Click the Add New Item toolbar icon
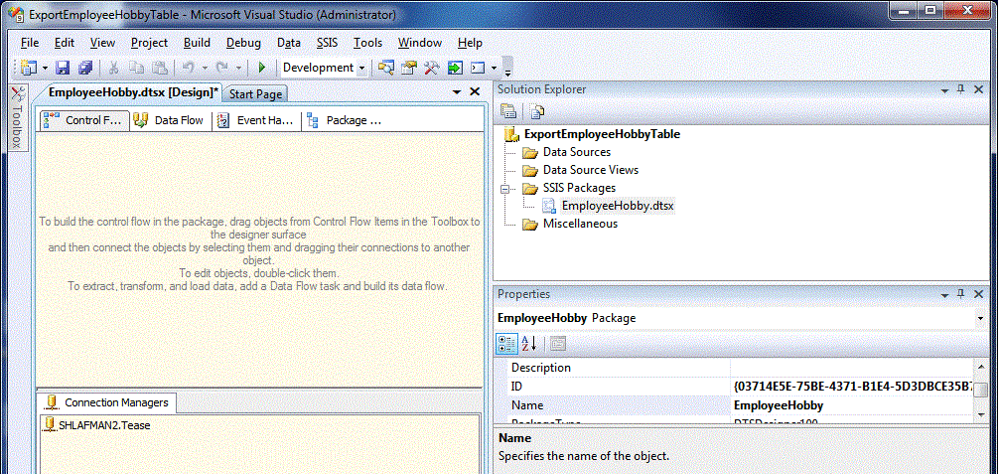Image resolution: width=1000 pixels, height=474 pixels. click(29, 68)
